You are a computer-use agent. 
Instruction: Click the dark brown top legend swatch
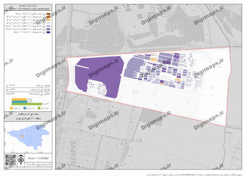(49, 14)
